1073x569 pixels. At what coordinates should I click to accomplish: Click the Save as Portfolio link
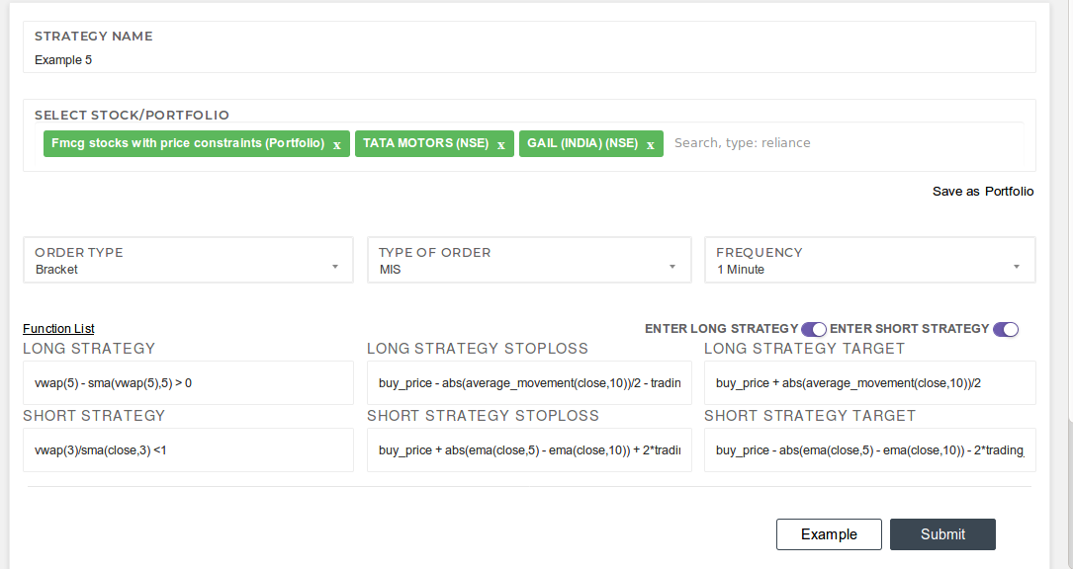tap(982, 191)
